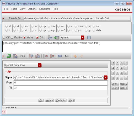This screenshot has width=134, height=116.
Task: Select the vf radio button
Action: click(x=14, y=26)
